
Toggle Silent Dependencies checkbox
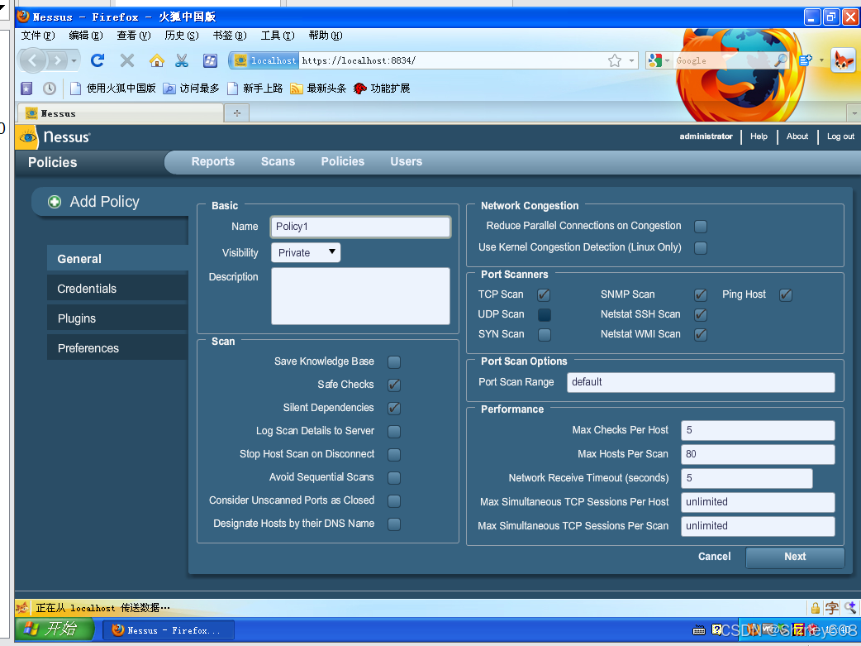point(394,408)
